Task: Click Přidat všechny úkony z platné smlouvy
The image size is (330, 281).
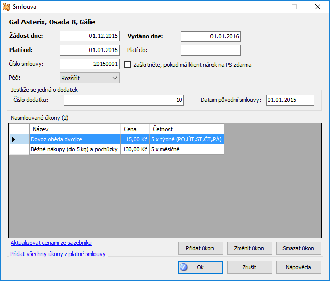Action: (x=58, y=254)
